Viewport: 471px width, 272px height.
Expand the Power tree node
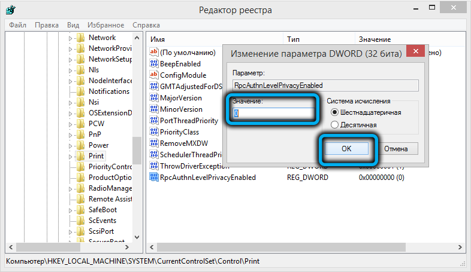coord(70,146)
